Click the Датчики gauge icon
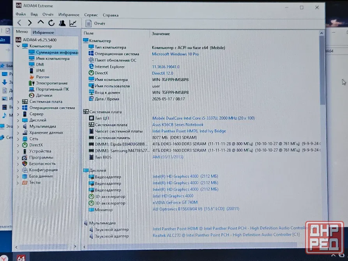Image resolution: width=348 pixels, height=261 pixels. click(x=32, y=95)
